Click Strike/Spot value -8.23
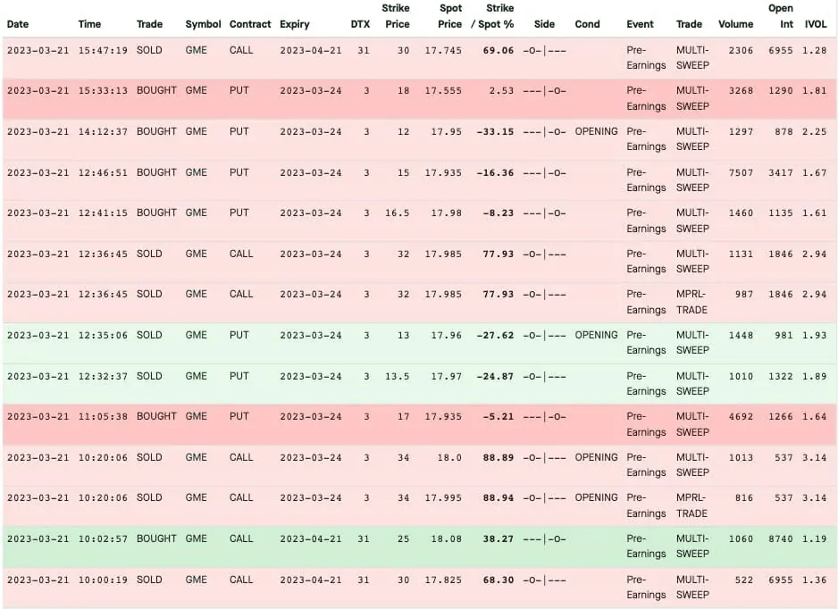Viewport: 838px width, 609px height. 499,213
